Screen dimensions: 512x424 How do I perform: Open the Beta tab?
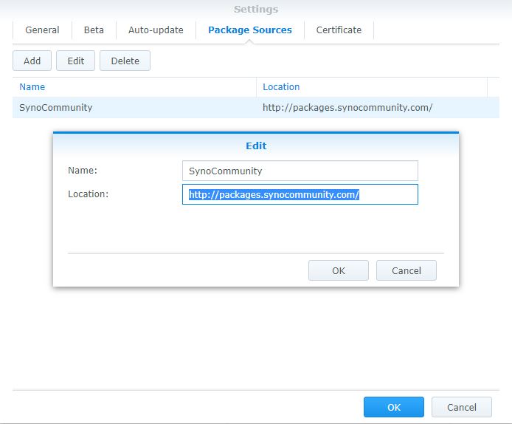tap(94, 30)
